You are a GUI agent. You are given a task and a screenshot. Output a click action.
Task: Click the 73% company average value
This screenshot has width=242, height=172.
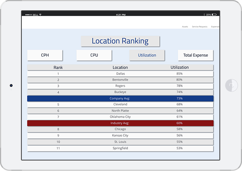coord(179,98)
